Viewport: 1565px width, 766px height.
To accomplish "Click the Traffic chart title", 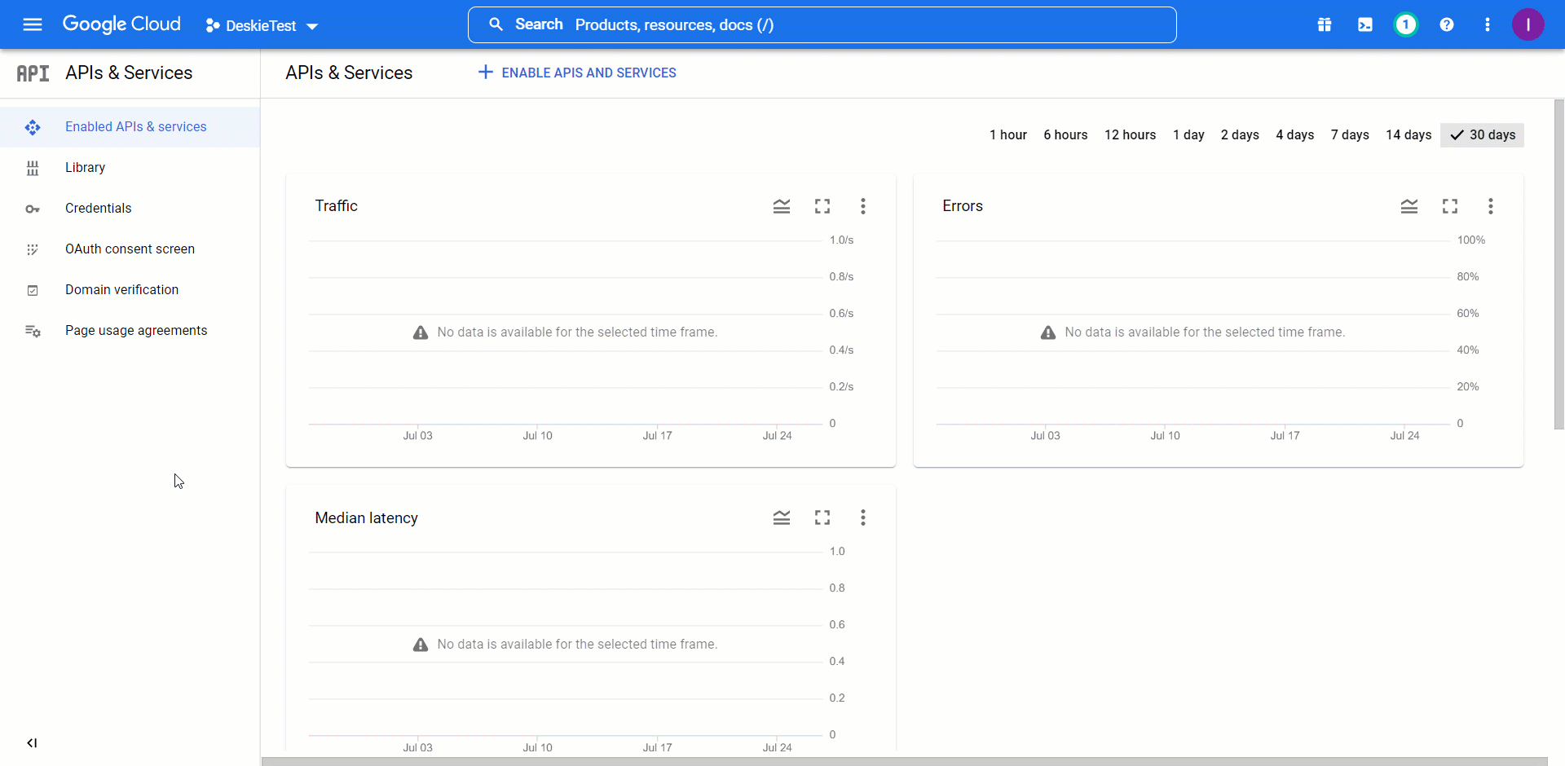I will coord(337,206).
